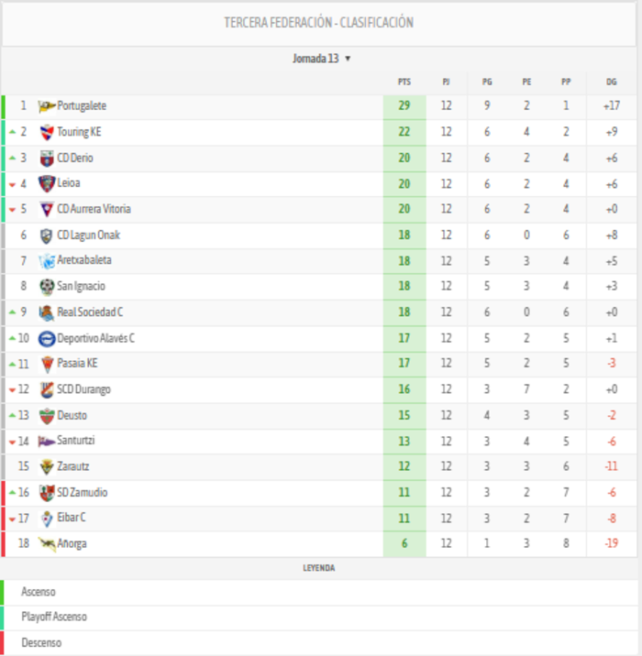Open the CD Aurrera Vitoria team link
This screenshot has height=656, width=642.
tap(94, 209)
